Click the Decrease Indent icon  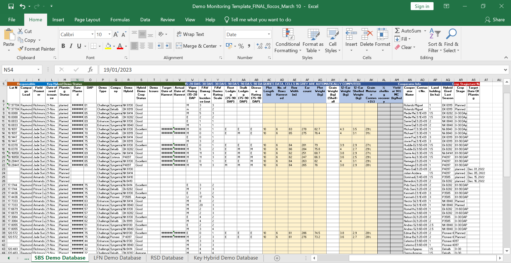[161, 46]
